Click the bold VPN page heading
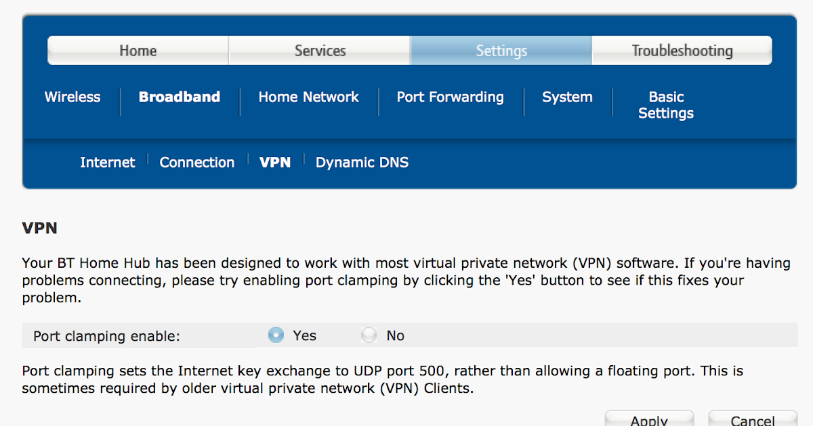813x426 pixels. (40, 229)
